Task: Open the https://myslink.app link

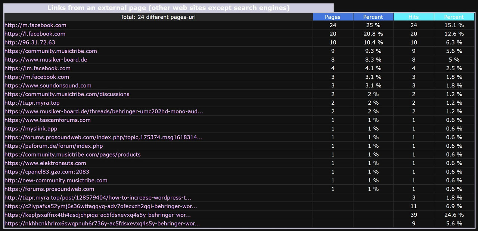Action: [31, 128]
